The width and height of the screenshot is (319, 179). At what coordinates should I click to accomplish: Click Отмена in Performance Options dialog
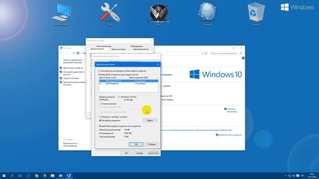(140, 153)
